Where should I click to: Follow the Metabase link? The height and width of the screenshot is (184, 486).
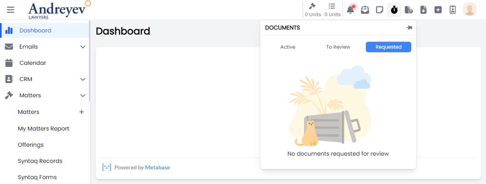(157, 167)
